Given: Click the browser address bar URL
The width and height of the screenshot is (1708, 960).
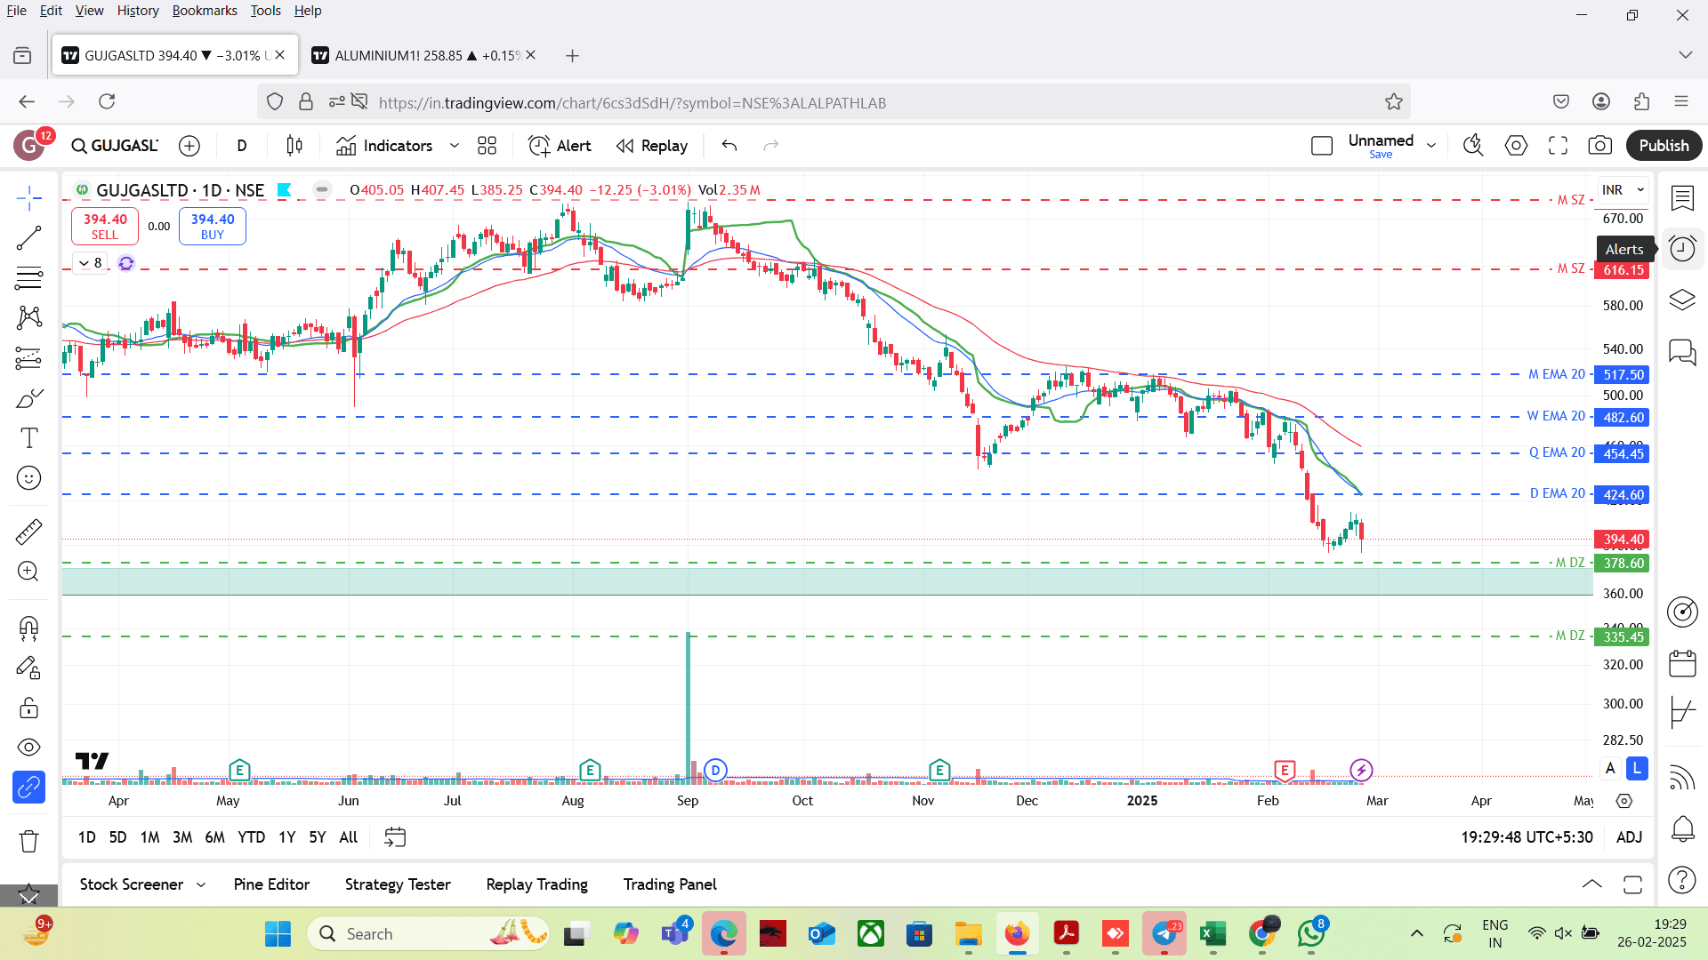Looking at the screenshot, I should click(632, 103).
